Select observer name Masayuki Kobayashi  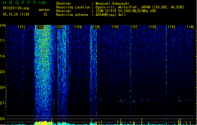tap(112, 3)
